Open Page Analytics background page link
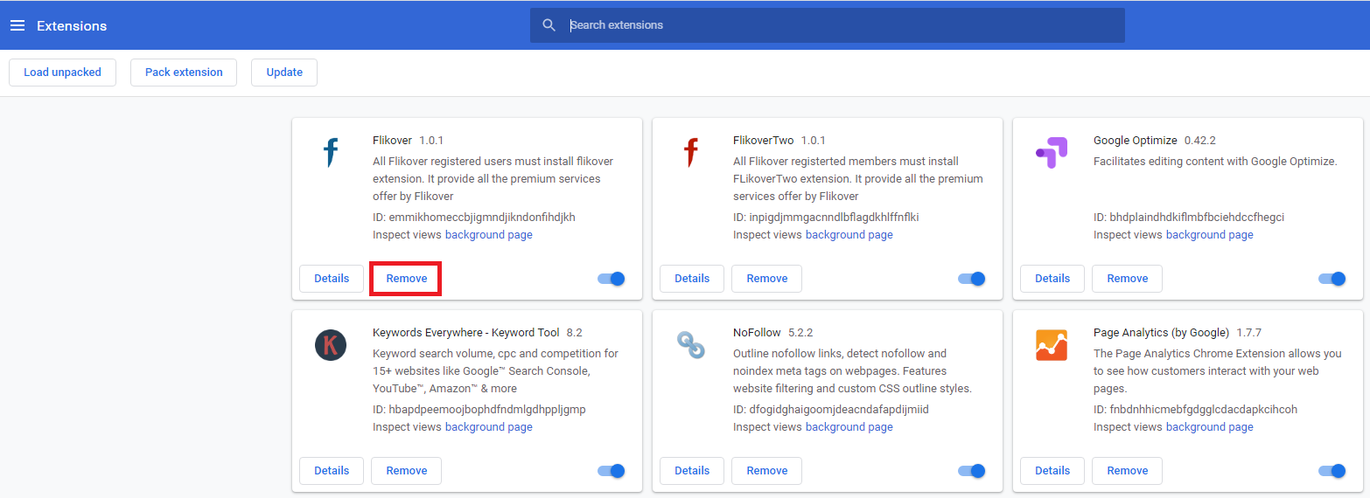The width and height of the screenshot is (1370, 498). click(x=1210, y=427)
